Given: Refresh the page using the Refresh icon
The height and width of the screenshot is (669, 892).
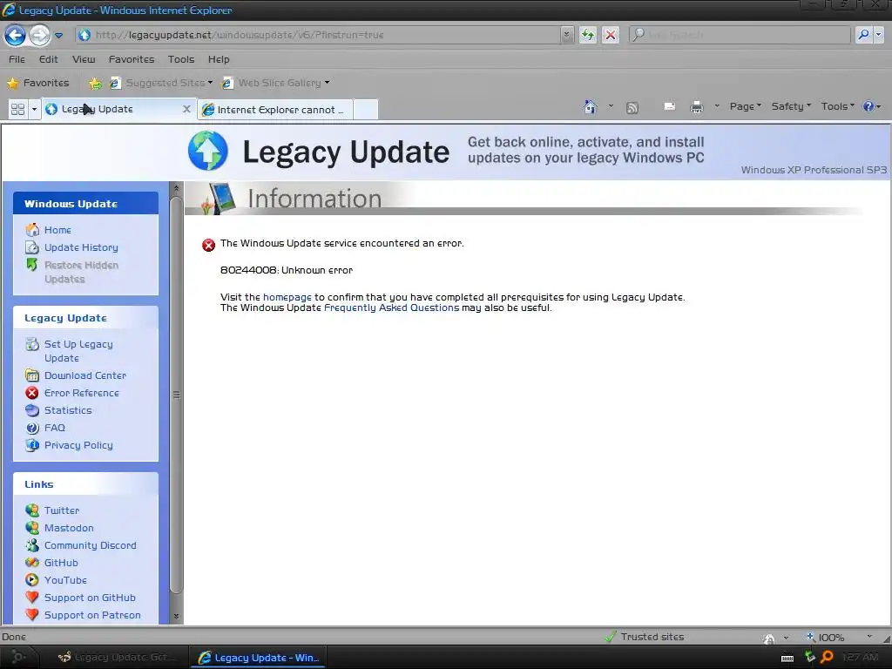Looking at the screenshot, I should click(588, 35).
